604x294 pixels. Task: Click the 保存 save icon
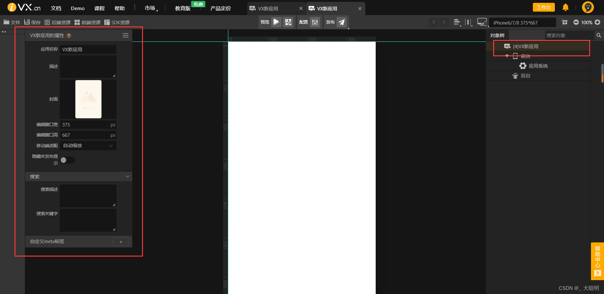(x=26, y=22)
